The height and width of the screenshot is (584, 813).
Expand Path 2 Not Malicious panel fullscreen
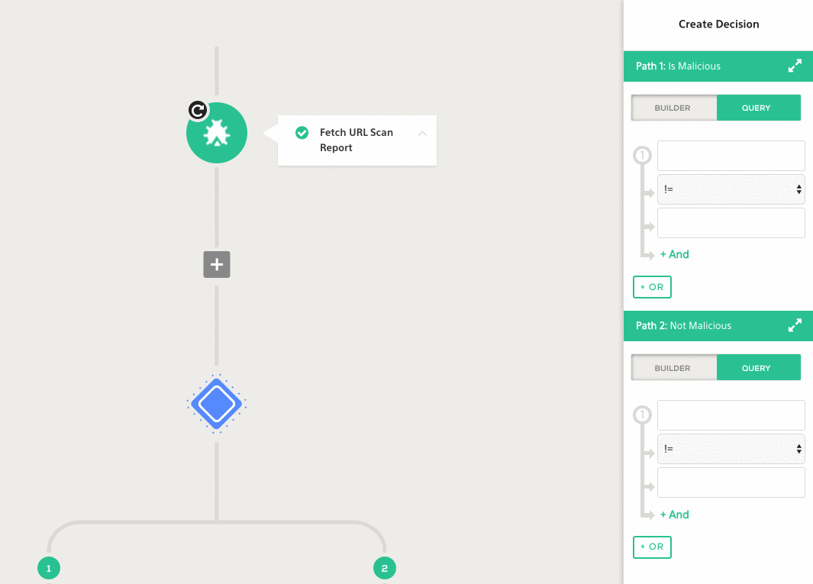(795, 326)
